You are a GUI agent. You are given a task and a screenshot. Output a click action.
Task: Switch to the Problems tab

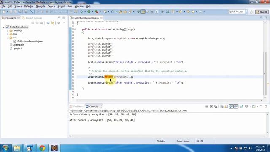(x=77, y=106)
